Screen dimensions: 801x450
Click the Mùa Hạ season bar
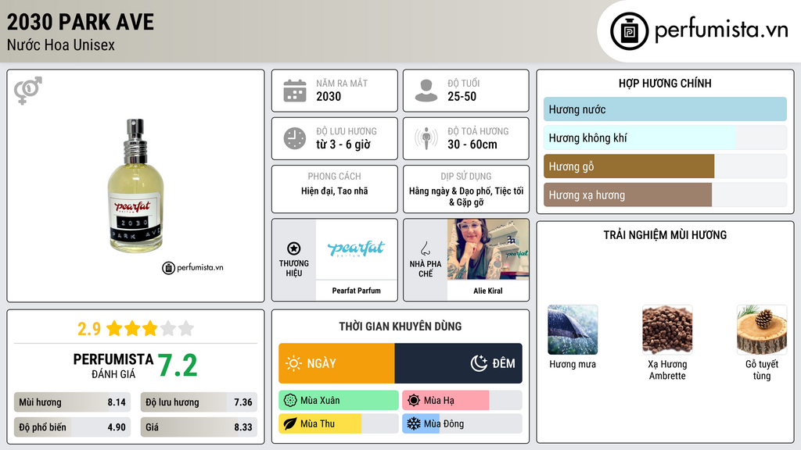(x=462, y=401)
